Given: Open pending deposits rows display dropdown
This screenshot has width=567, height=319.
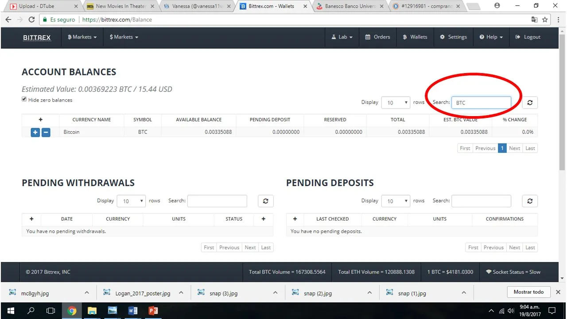Looking at the screenshot, I should (396, 201).
